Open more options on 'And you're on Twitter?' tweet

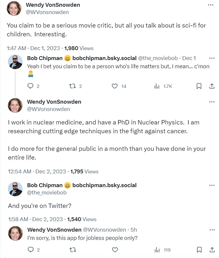tap(212, 185)
